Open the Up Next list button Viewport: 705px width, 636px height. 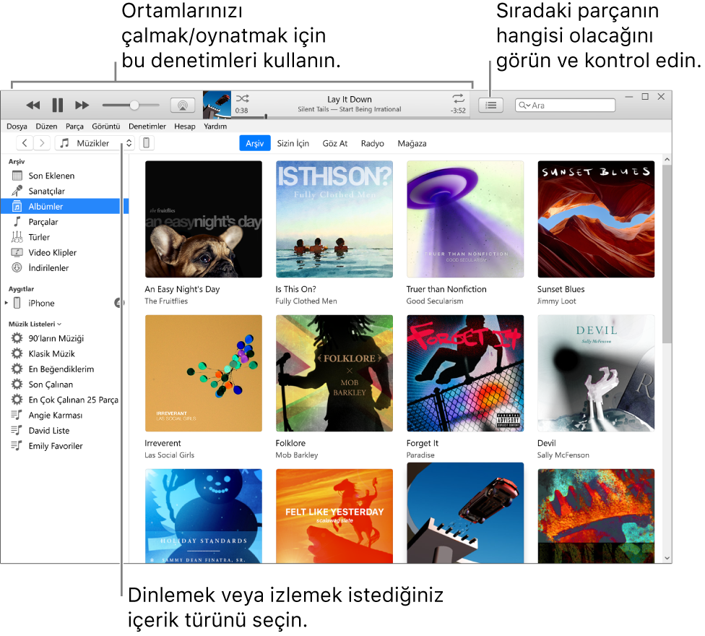tap(491, 106)
